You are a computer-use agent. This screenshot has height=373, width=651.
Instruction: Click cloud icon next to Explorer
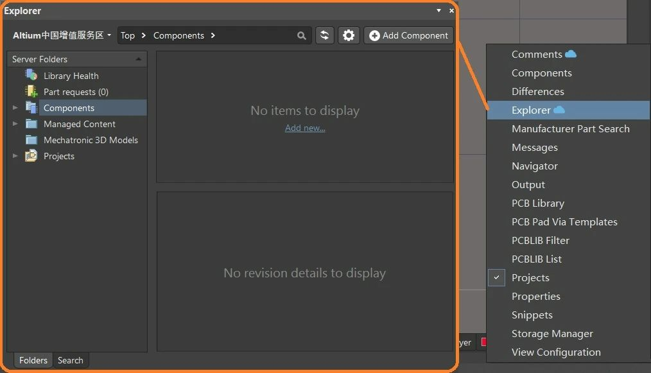[559, 110]
